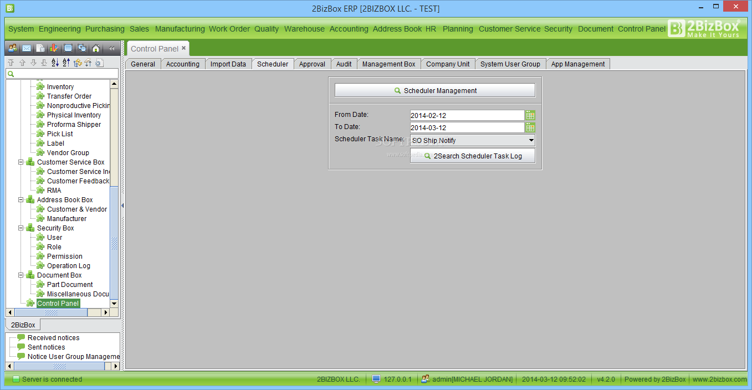Click the tree refresh icon with yellow arrows

click(78, 63)
